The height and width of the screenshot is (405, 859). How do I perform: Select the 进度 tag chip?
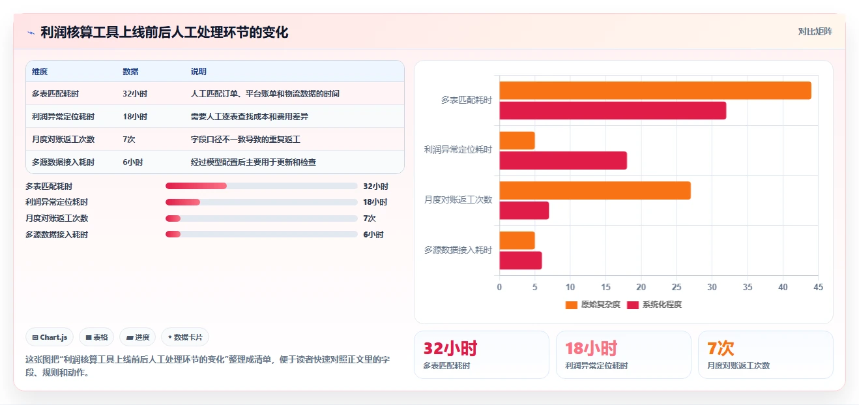click(138, 337)
